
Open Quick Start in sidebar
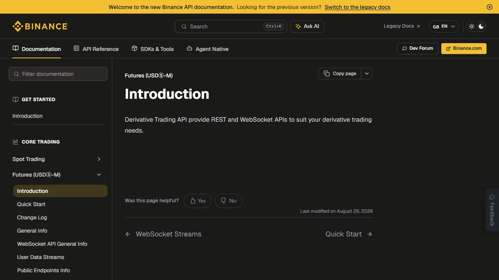[31, 204]
